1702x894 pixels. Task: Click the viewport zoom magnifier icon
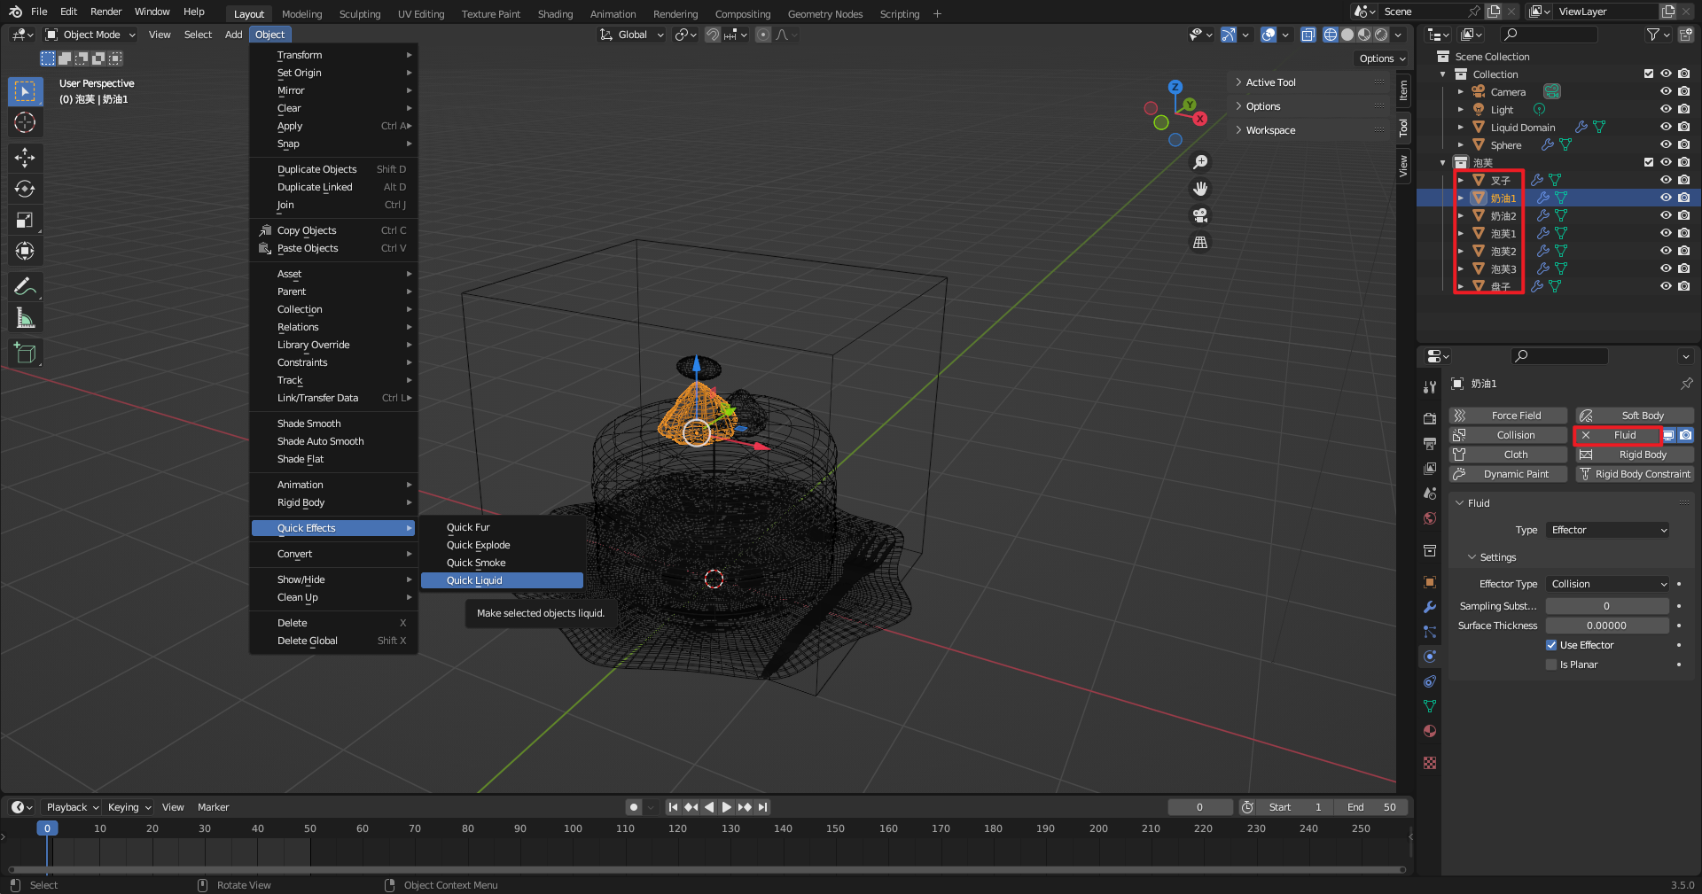(x=1200, y=162)
